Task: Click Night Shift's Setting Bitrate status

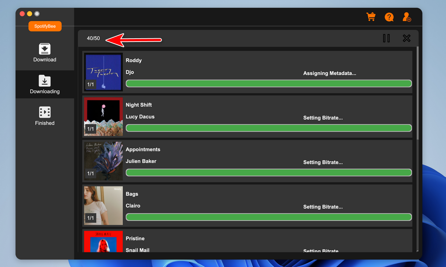Action: [x=323, y=118]
